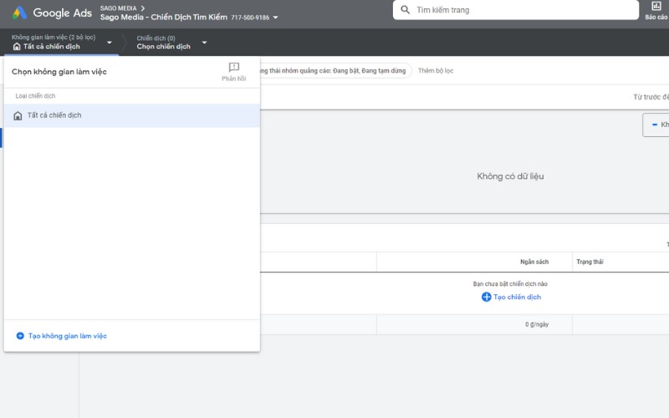Open the Báo cáo reports icon
The width and height of the screenshot is (669, 418).
click(x=656, y=7)
